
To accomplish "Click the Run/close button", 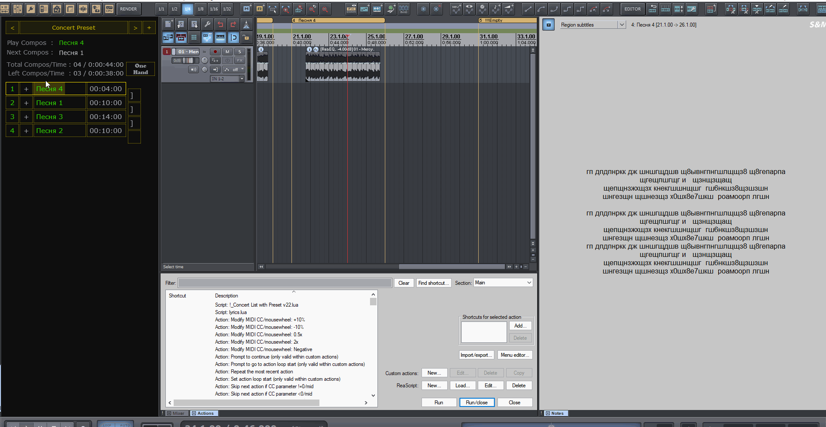I will click(476, 403).
